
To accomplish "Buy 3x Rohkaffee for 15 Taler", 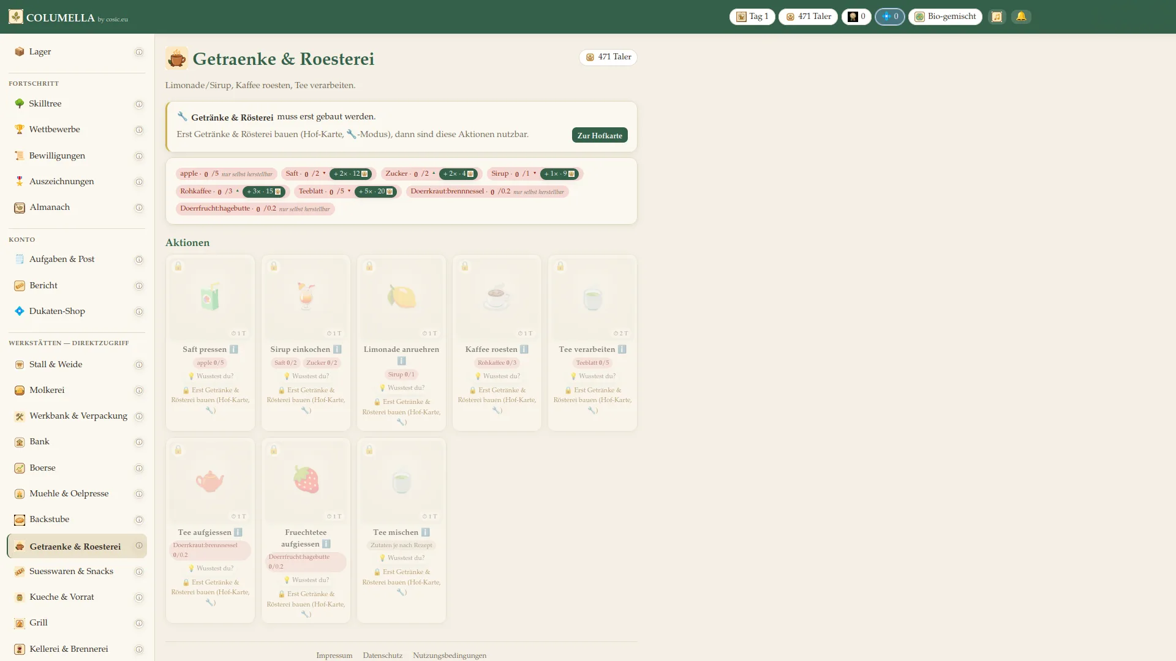I will click(x=264, y=192).
